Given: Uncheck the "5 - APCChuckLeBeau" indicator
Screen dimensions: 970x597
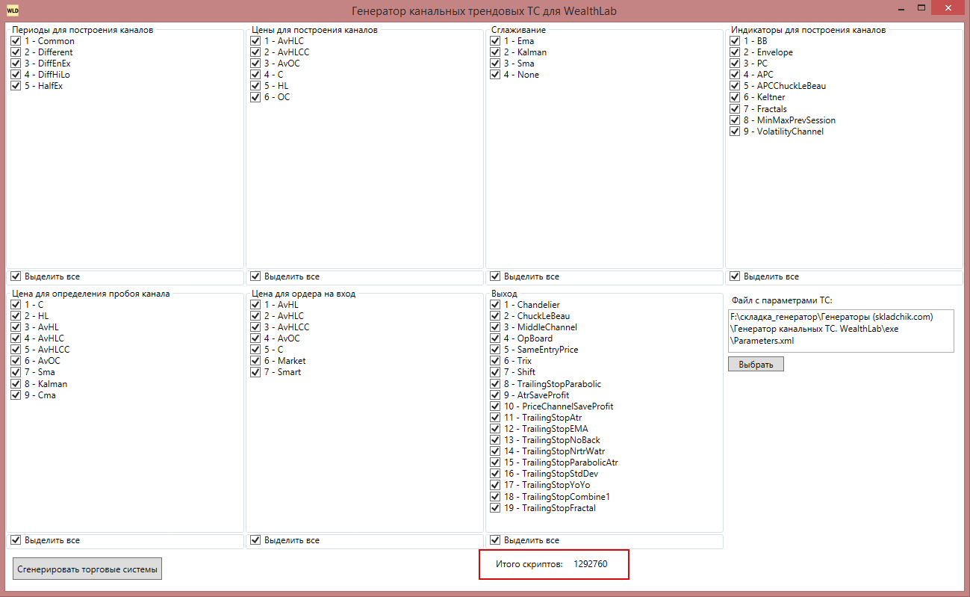Looking at the screenshot, I should (x=735, y=86).
